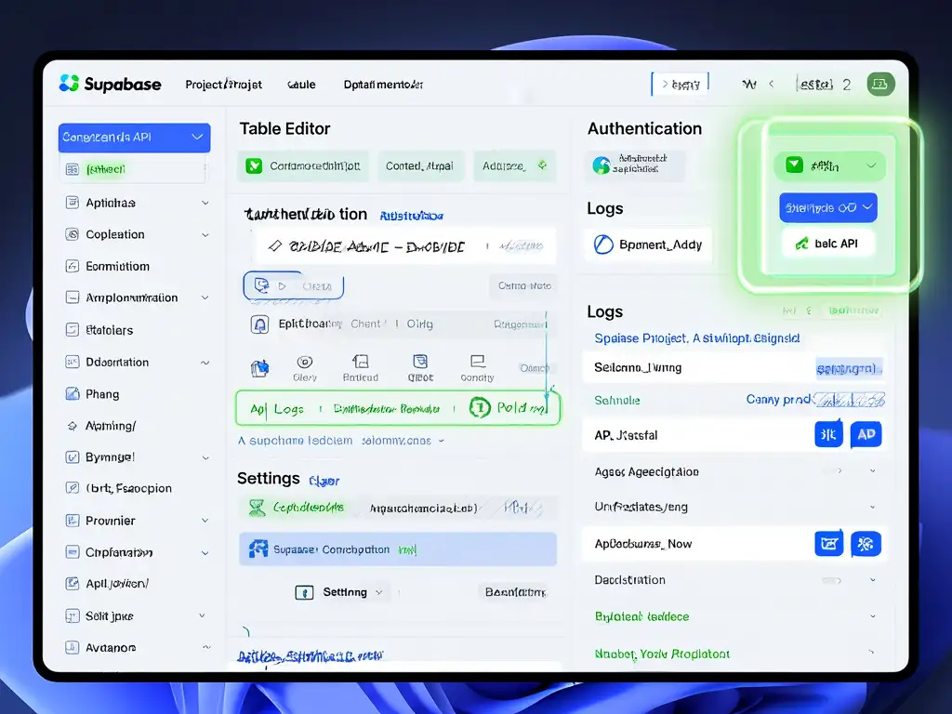This screenshot has width=952, height=714.
Task: Open the Conentanda API dropdown
Action: tap(134, 138)
